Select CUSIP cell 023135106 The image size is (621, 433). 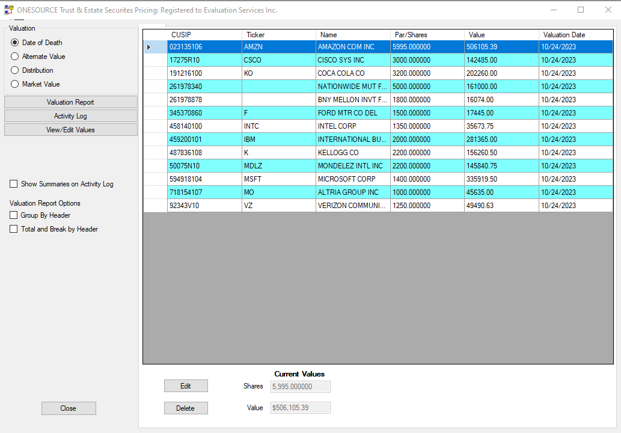(204, 47)
